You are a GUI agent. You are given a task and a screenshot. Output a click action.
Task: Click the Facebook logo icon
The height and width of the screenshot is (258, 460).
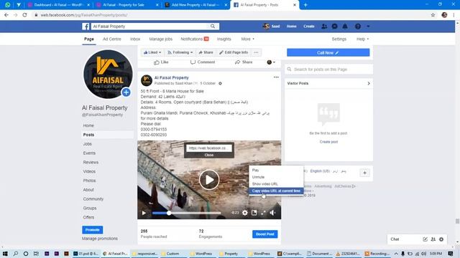[86, 27]
